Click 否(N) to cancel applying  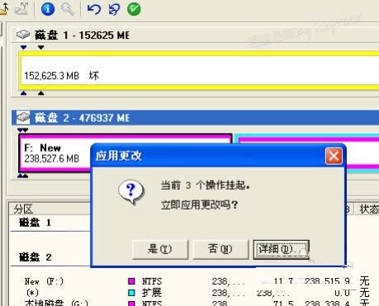click(x=220, y=249)
